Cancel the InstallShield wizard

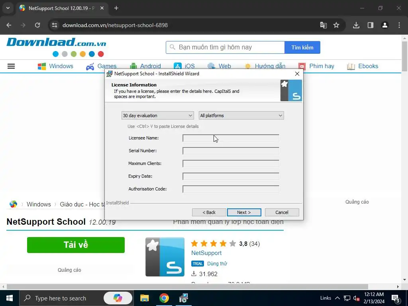point(282,212)
